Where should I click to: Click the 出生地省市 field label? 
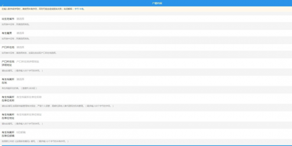pyautogui.click(x=8, y=19)
